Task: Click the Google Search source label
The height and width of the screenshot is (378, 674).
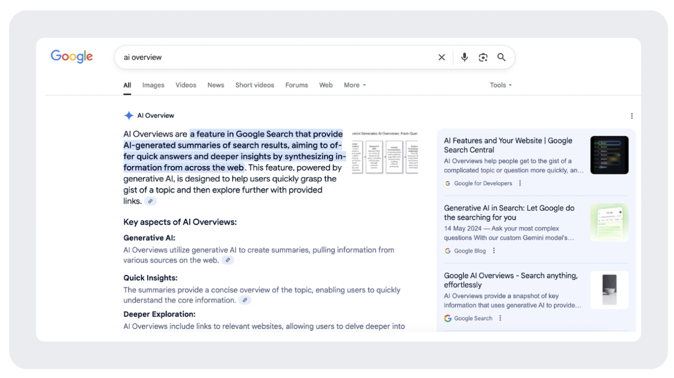Action: pyautogui.click(x=473, y=318)
